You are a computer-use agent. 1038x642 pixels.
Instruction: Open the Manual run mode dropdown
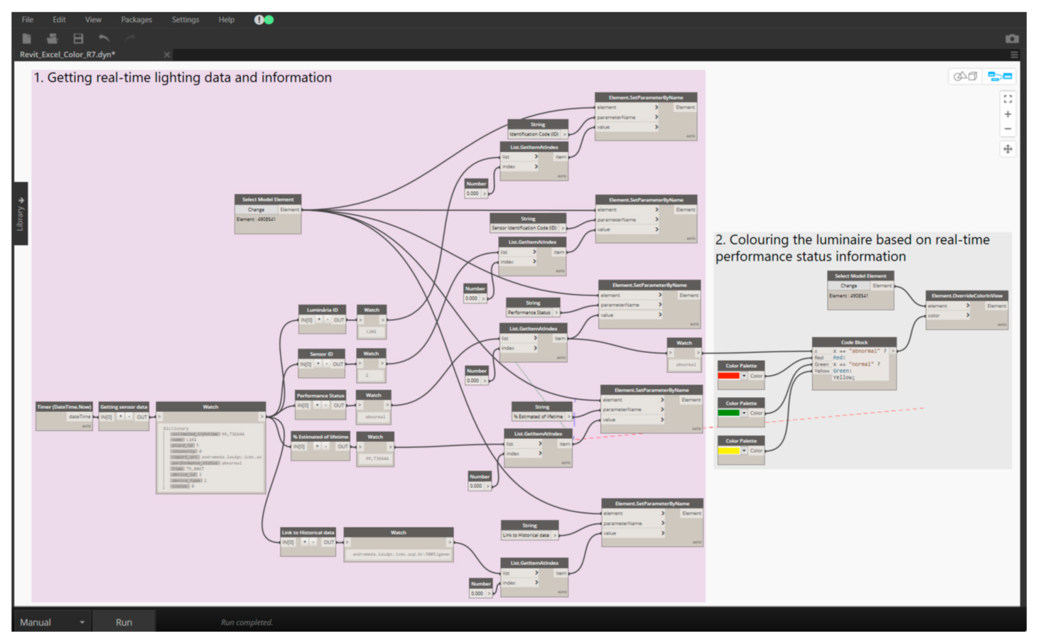tap(82, 622)
